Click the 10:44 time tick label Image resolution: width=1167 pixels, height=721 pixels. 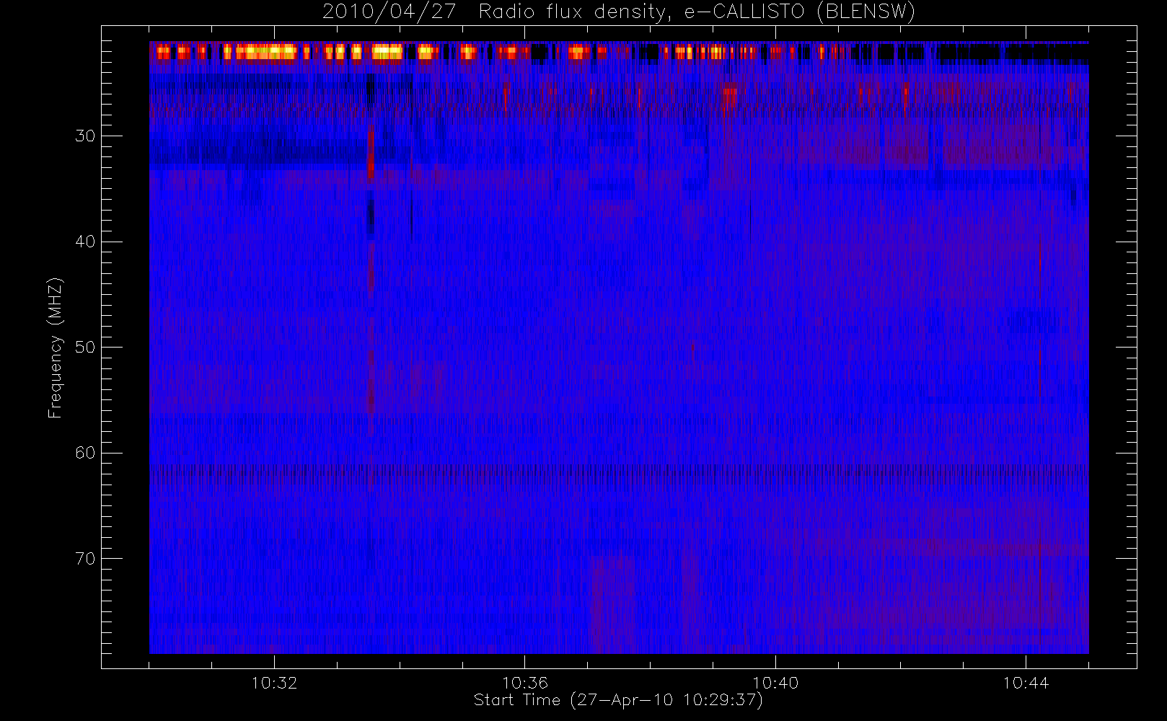click(x=1026, y=683)
